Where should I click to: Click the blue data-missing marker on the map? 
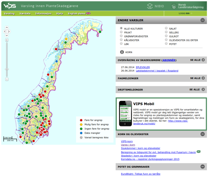(57, 61)
